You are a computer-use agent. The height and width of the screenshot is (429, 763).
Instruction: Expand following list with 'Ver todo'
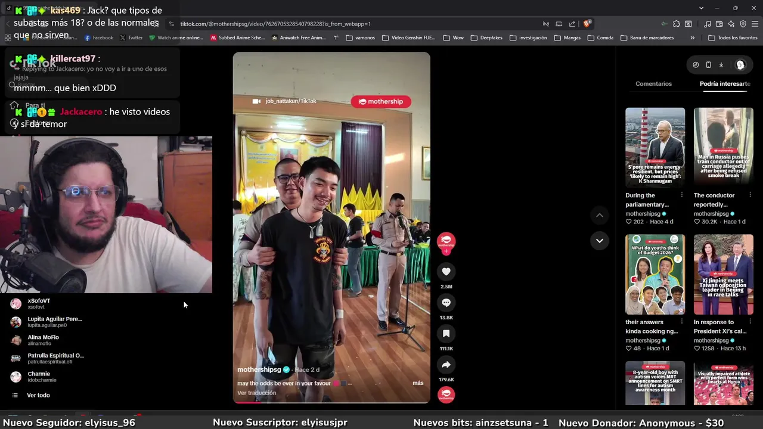pos(38,395)
